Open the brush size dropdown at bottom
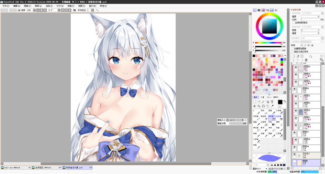 (266, 169)
